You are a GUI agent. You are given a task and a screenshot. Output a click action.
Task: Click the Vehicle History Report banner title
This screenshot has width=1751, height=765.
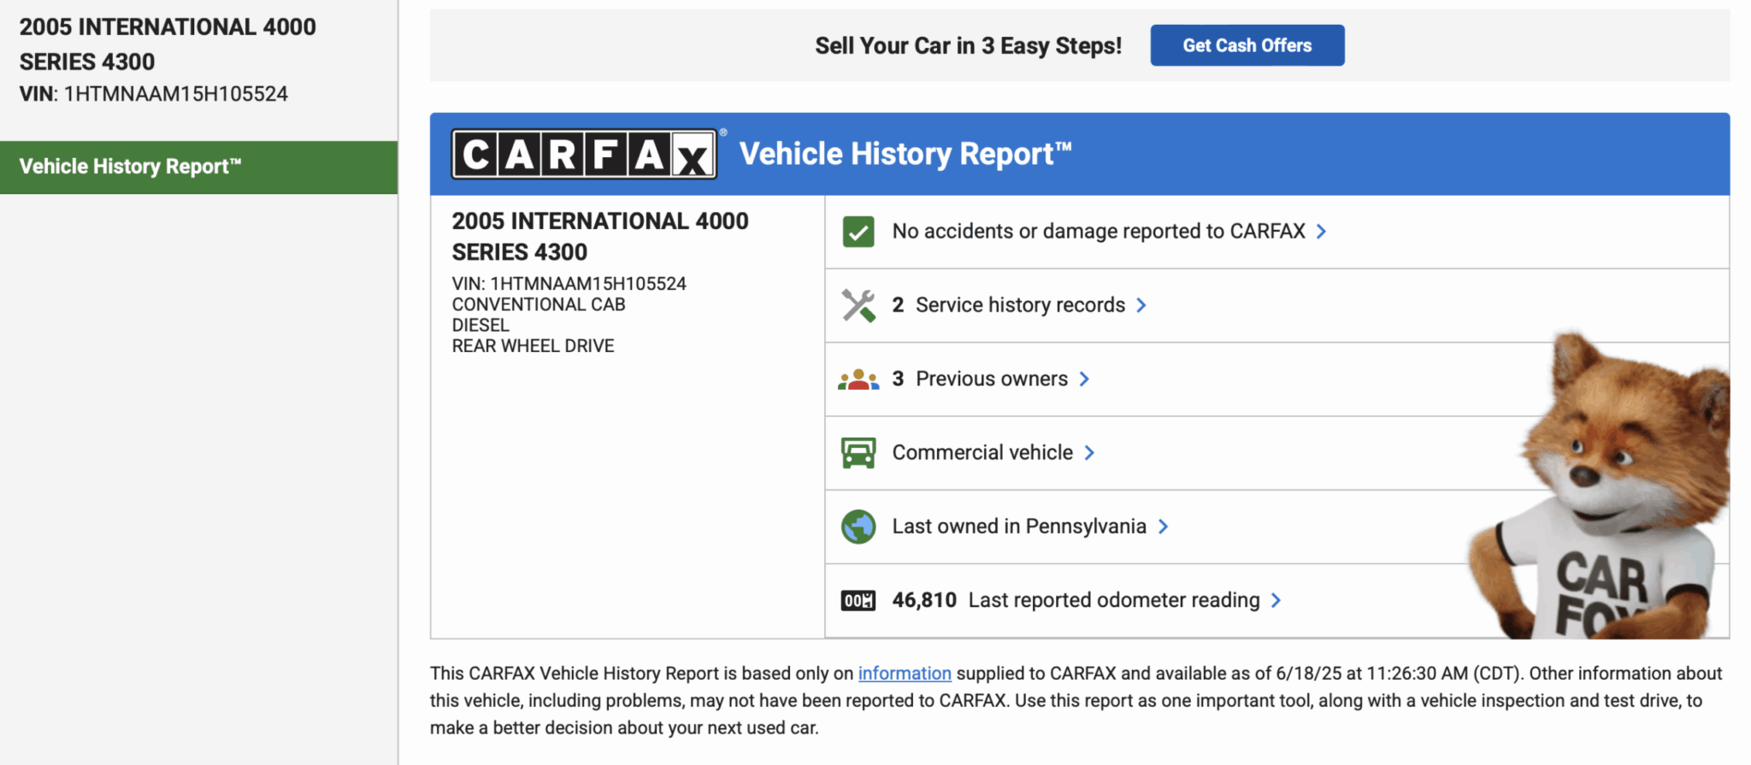[905, 154]
